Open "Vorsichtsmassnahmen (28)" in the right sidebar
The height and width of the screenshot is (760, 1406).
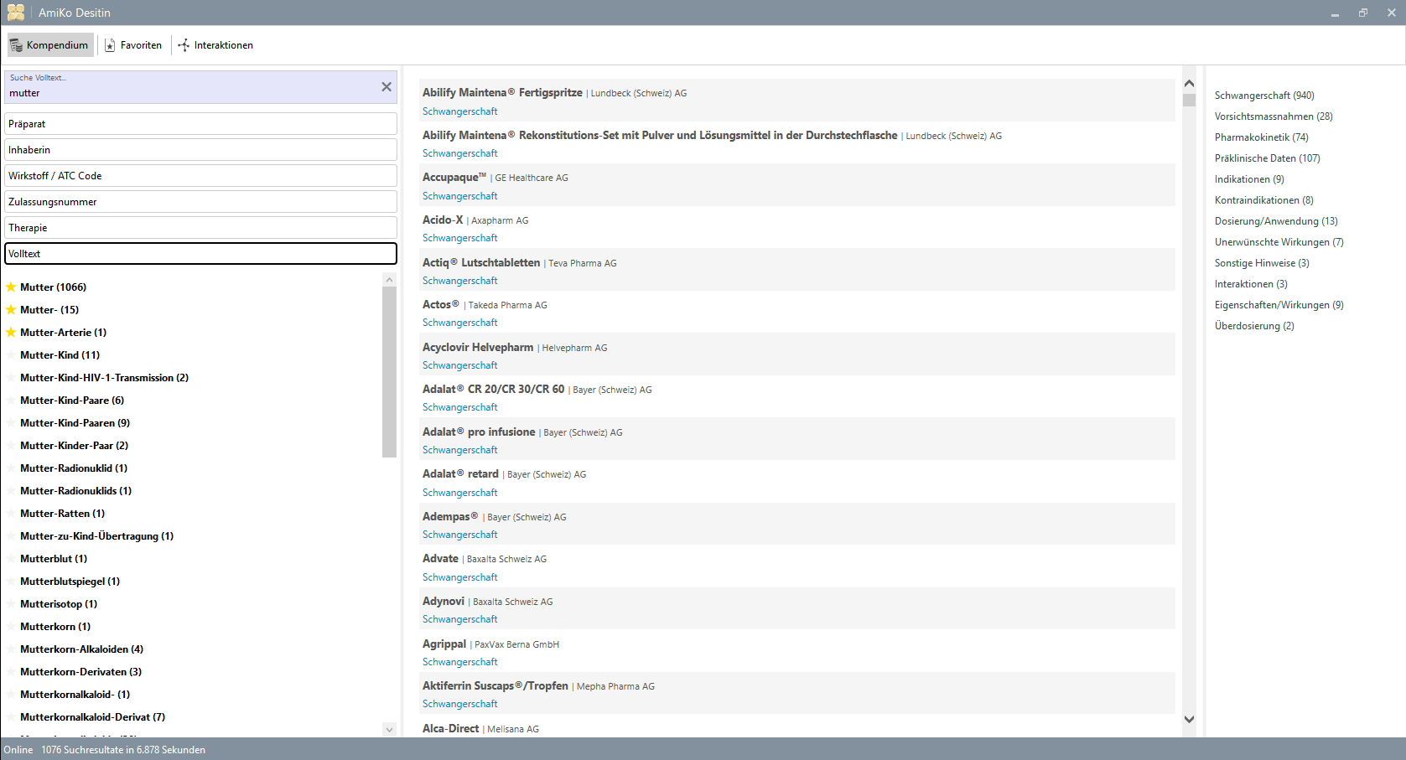point(1273,116)
